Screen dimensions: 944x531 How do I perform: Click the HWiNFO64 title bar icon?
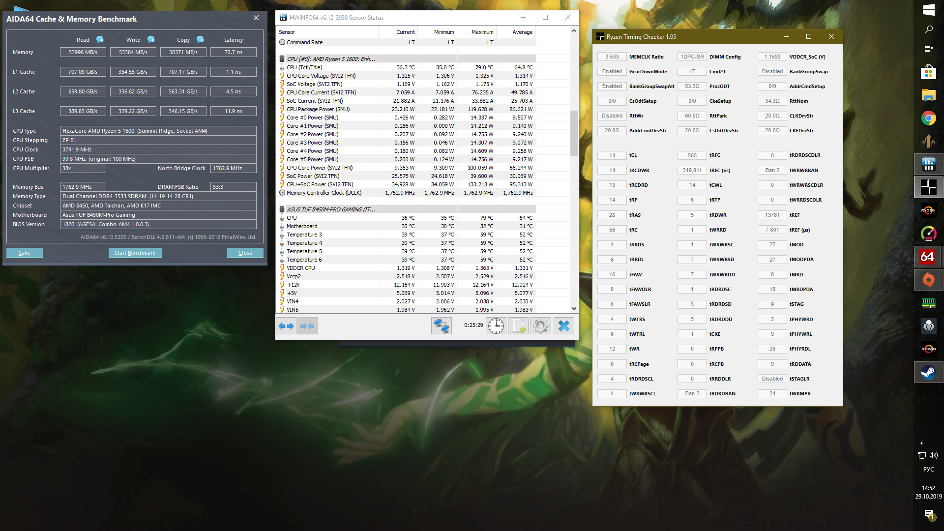(283, 18)
